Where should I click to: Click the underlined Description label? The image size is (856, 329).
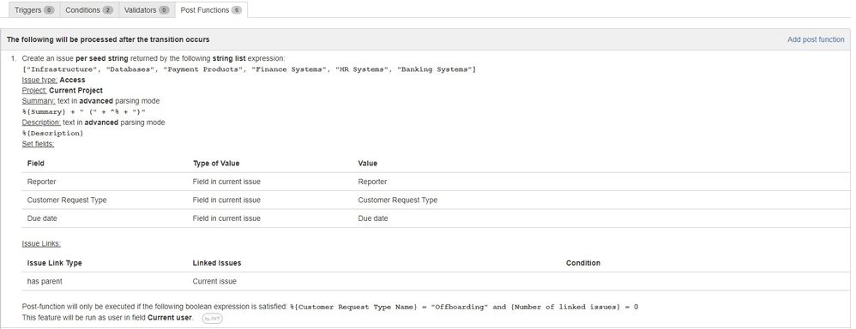click(41, 123)
